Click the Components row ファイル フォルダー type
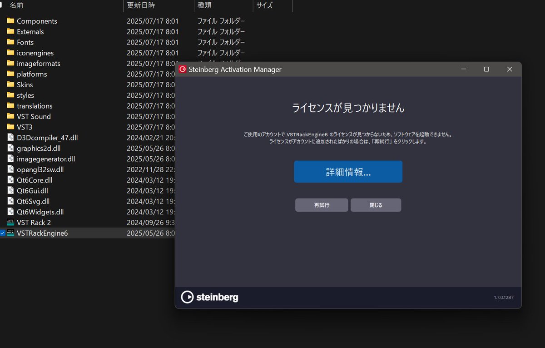The height and width of the screenshot is (348, 545). [221, 21]
